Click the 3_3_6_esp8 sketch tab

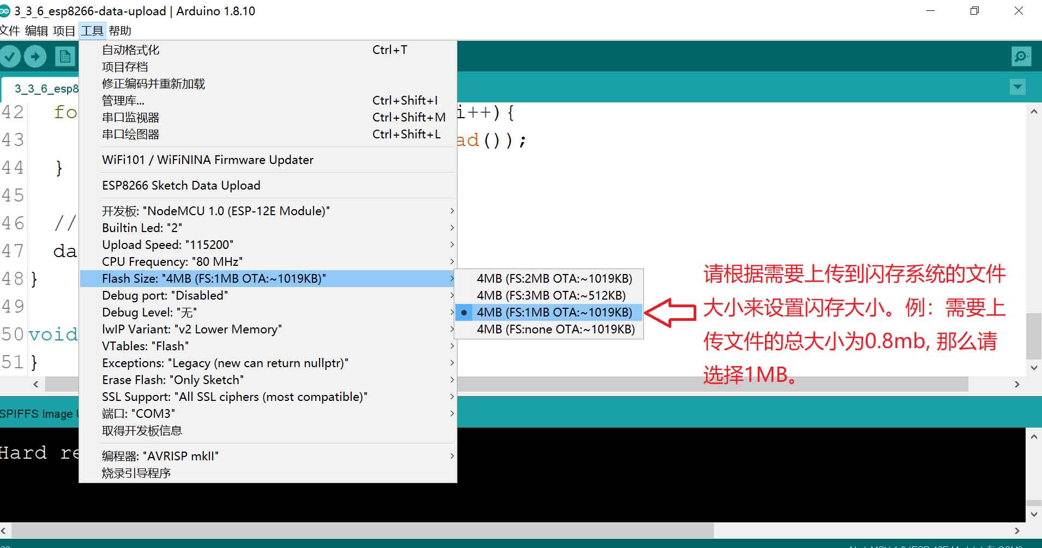coord(41,89)
